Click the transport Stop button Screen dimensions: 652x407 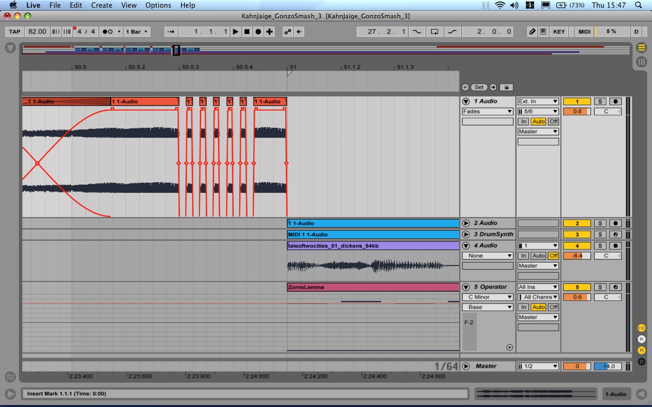coord(247,31)
